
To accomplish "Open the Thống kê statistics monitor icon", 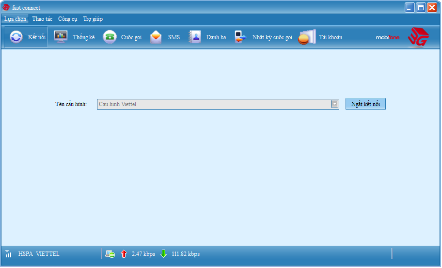I will coord(61,37).
